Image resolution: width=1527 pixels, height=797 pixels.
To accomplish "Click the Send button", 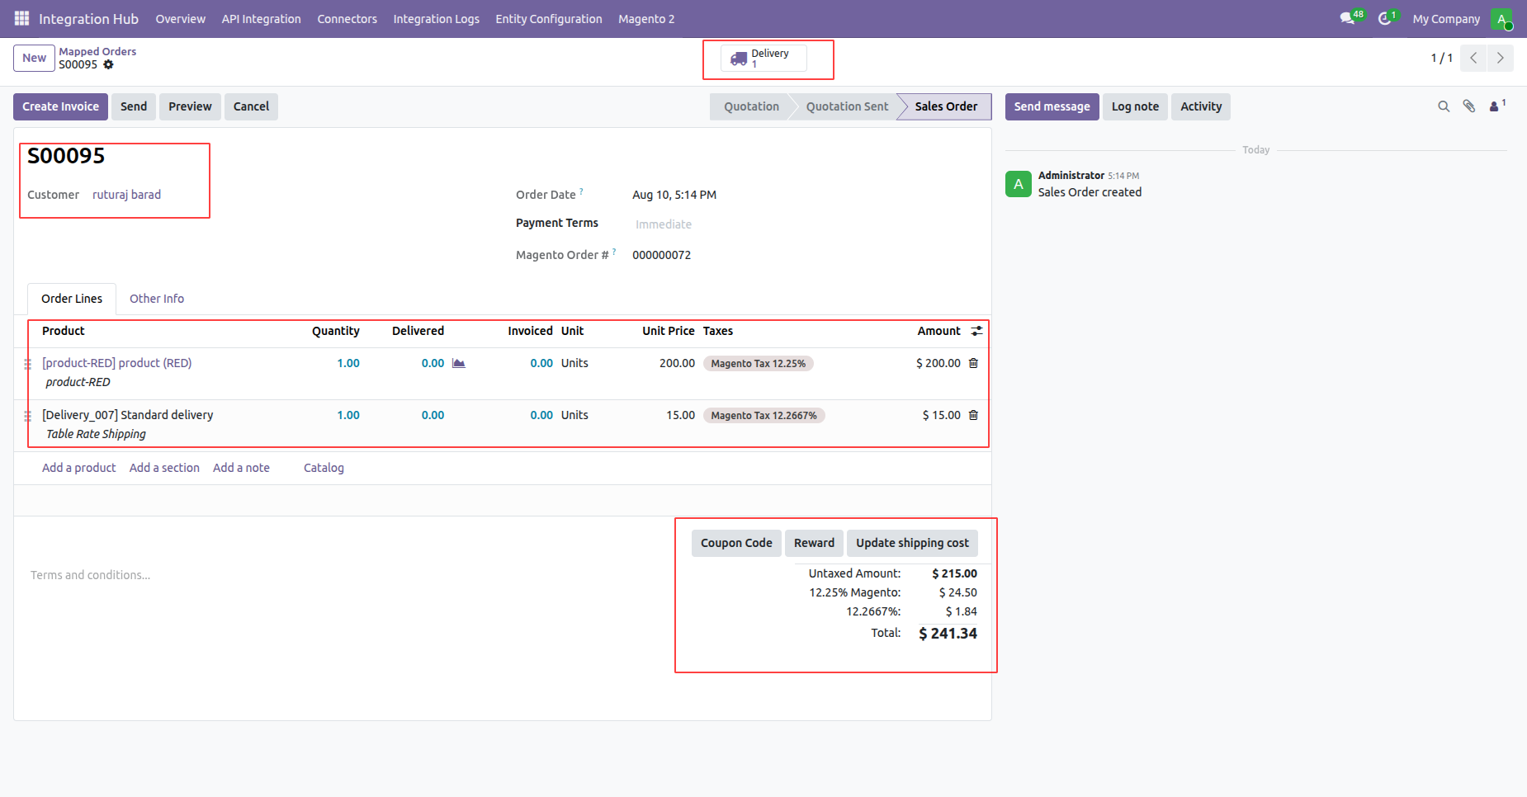I will pos(134,106).
